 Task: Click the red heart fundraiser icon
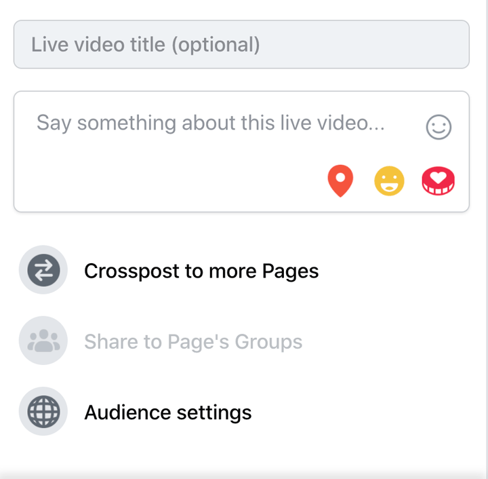click(x=439, y=181)
